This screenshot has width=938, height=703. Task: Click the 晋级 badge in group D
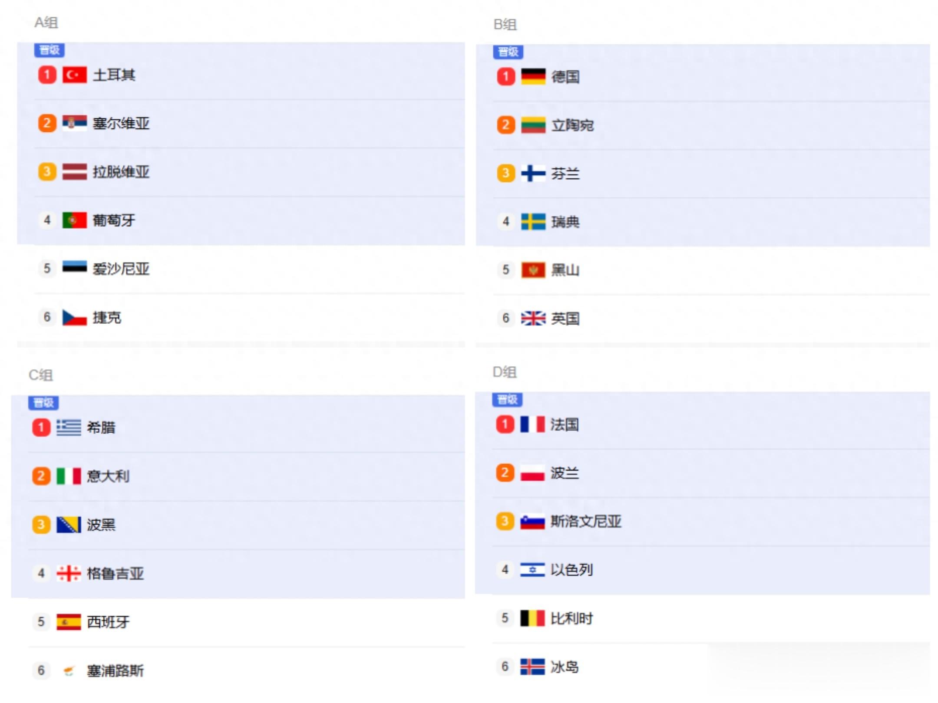(507, 399)
